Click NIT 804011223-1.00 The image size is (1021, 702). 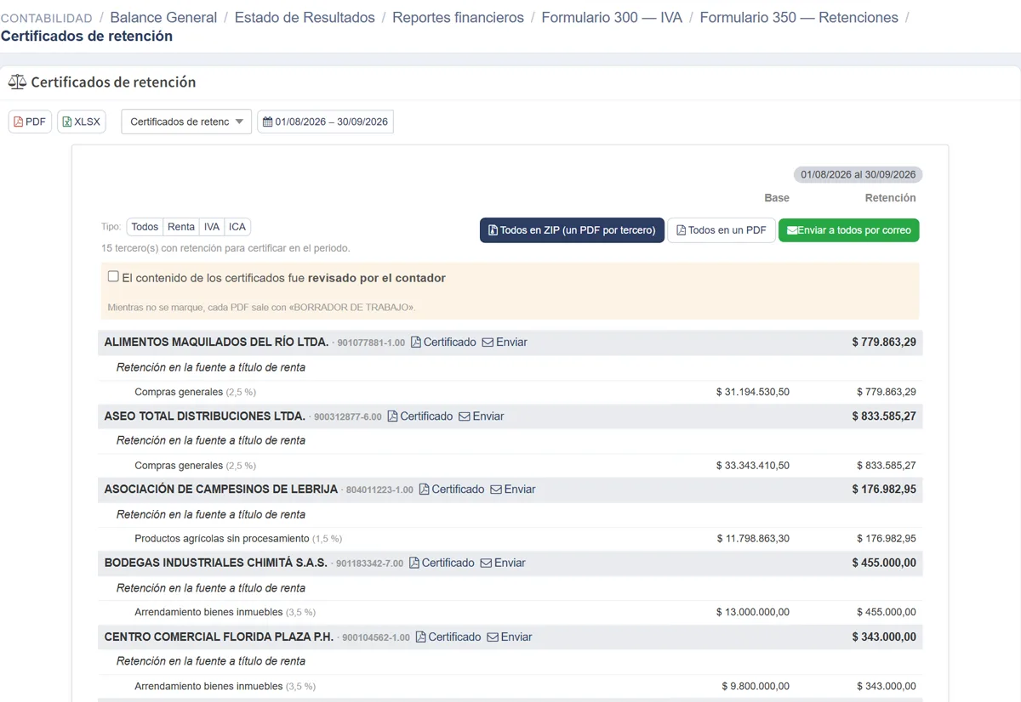(x=379, y=490)
